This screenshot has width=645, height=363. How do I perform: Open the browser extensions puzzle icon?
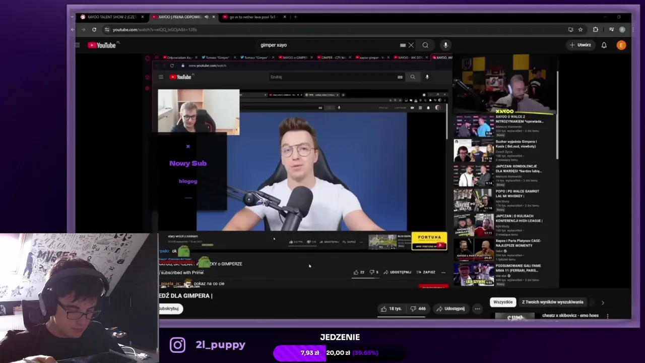595,29
